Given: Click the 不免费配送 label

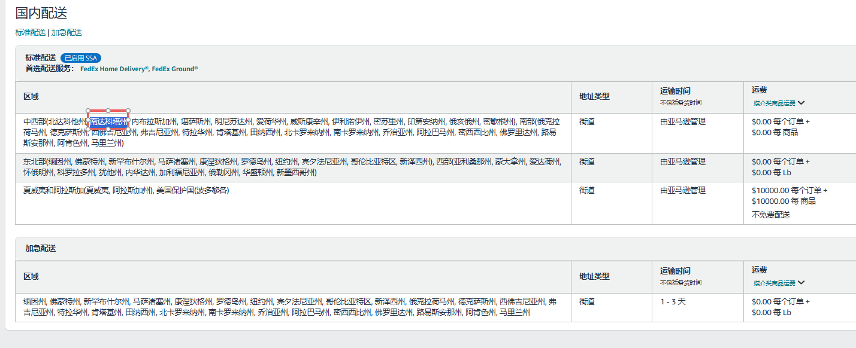Looking at the screenshot, I should click(x=770, y=215).
